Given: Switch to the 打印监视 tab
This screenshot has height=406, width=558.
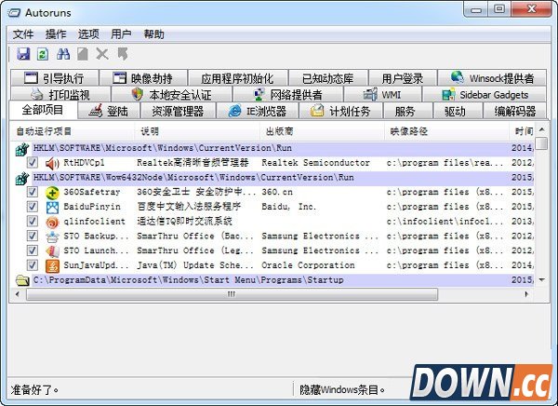Looking at the screenshot, I should pyautogui.click(x=60, y=94).
